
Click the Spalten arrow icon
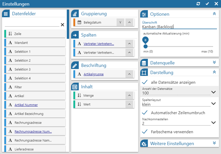[x=75, y=35]
